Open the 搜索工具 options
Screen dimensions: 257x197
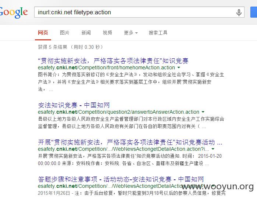tap(158, 33)
